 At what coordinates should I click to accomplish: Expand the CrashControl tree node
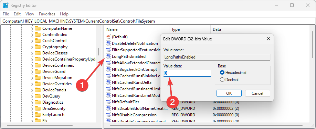click(32, 41)
